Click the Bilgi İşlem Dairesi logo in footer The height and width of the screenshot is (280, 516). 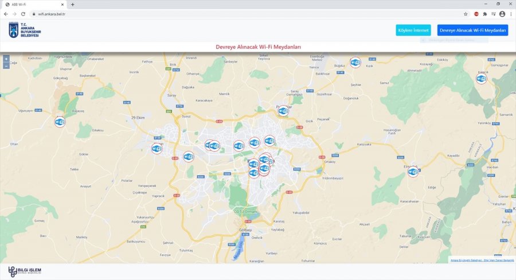[x=25, y=271]
